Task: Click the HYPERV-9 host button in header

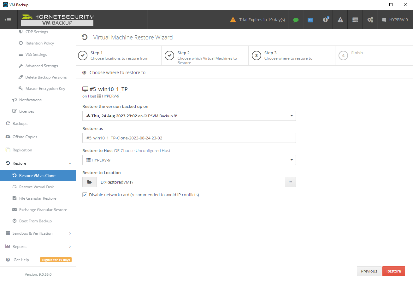Action: click(x=395, y=20)
